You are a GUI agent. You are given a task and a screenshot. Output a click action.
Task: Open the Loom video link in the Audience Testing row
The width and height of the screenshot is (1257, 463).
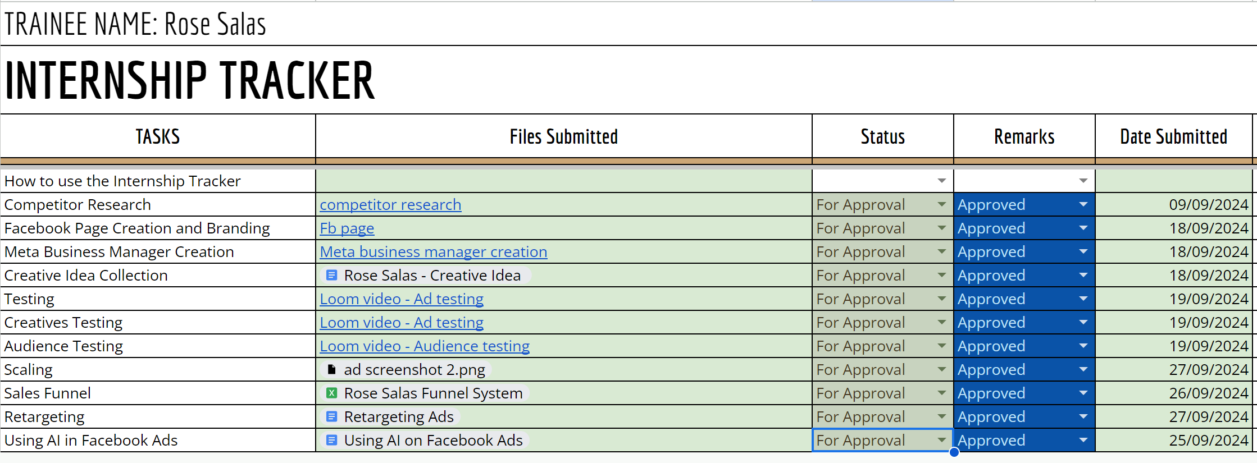(424, 346)
